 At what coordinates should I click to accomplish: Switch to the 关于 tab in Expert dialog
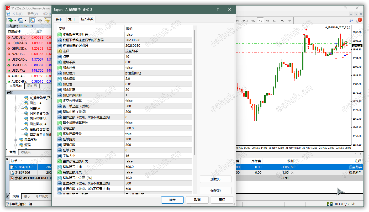59,19
